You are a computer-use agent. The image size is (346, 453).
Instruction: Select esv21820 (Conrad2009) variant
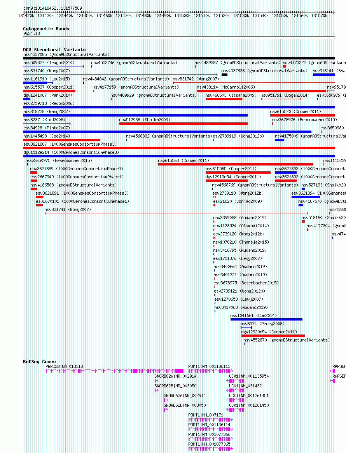[x=238, y=201]
